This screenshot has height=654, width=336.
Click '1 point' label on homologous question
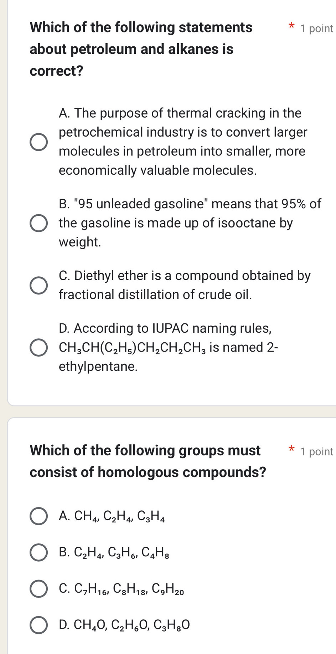pyautogui.click(x=316, y=451)
